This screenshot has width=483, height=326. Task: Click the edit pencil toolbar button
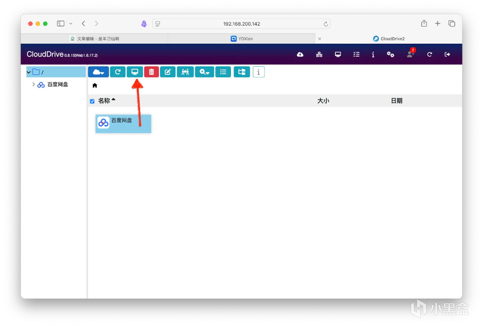coord(168,72)
